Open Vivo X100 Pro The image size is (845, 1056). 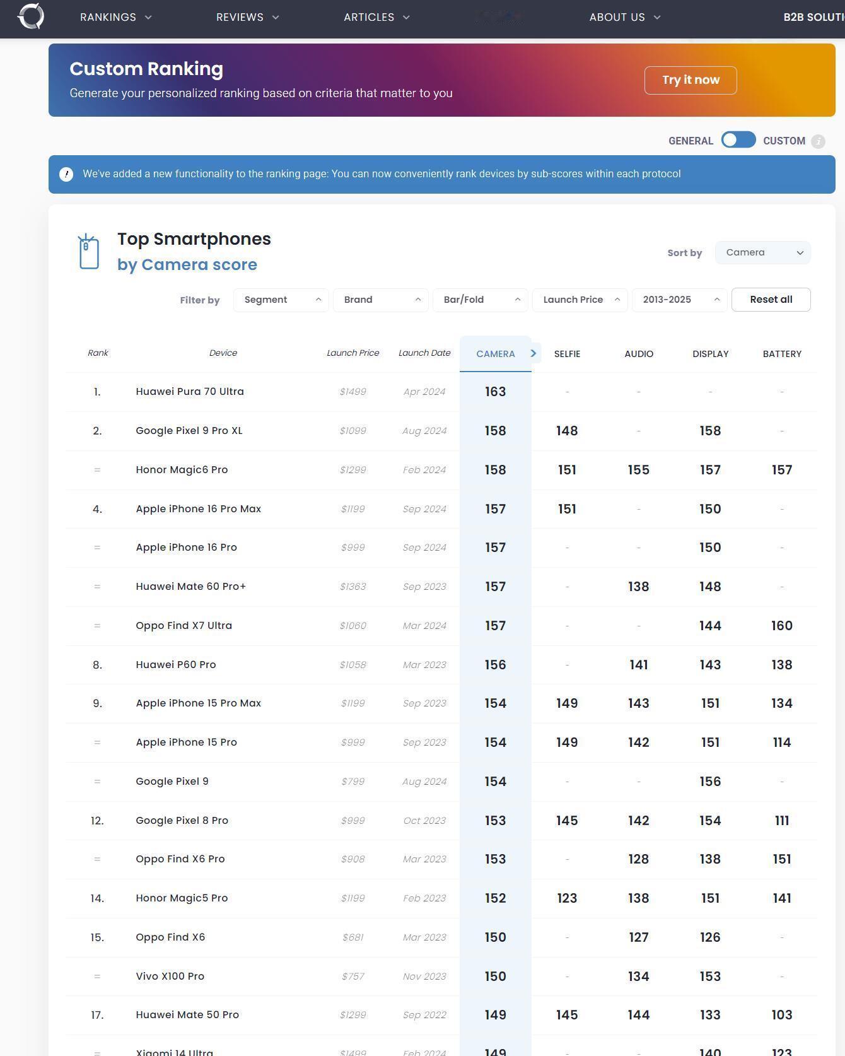pos(170,976)
